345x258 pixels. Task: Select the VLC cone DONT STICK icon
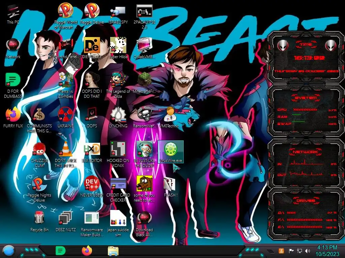click(66, 155)
